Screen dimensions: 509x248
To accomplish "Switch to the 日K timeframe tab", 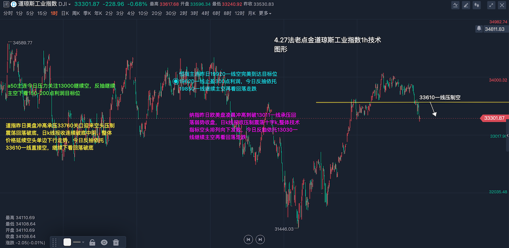I will [x=65, y=13].
